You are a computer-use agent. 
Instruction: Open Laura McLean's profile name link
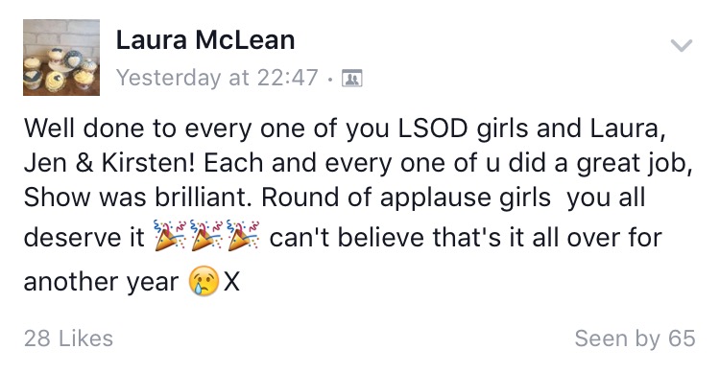(x=205, y=39)
